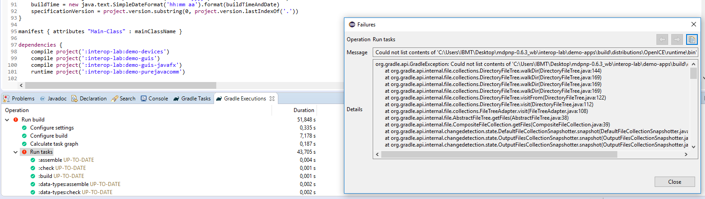Screen dimensions: 705x199
Task: Click the code editor horizontal scrollbar thumb
Action: [x=120, y=85]
